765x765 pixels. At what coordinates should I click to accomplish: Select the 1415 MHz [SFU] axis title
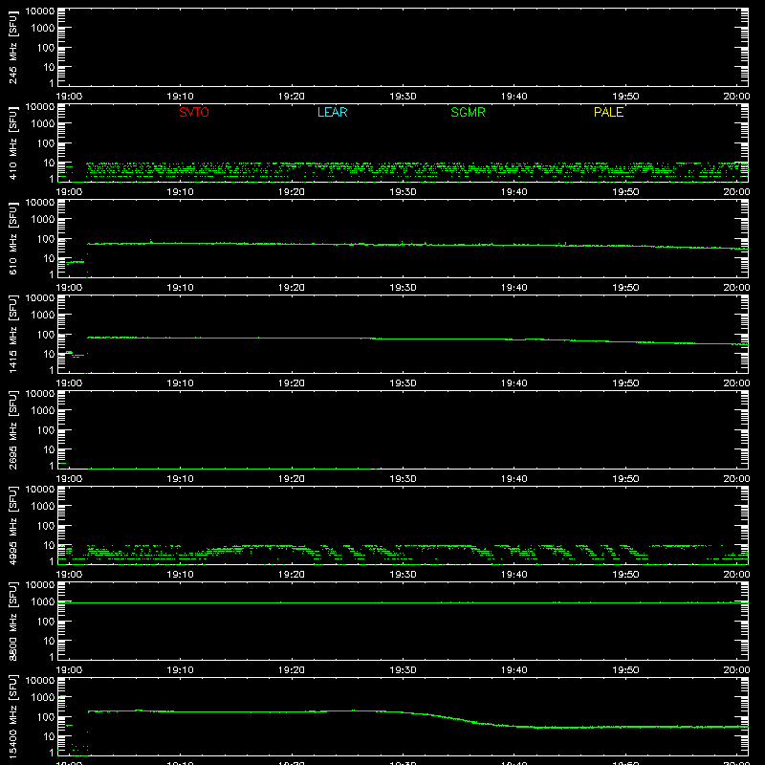(13, 334)
